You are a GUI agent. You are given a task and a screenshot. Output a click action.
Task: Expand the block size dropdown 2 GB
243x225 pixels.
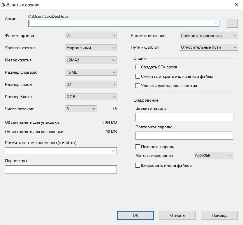(x=91, y=97)
